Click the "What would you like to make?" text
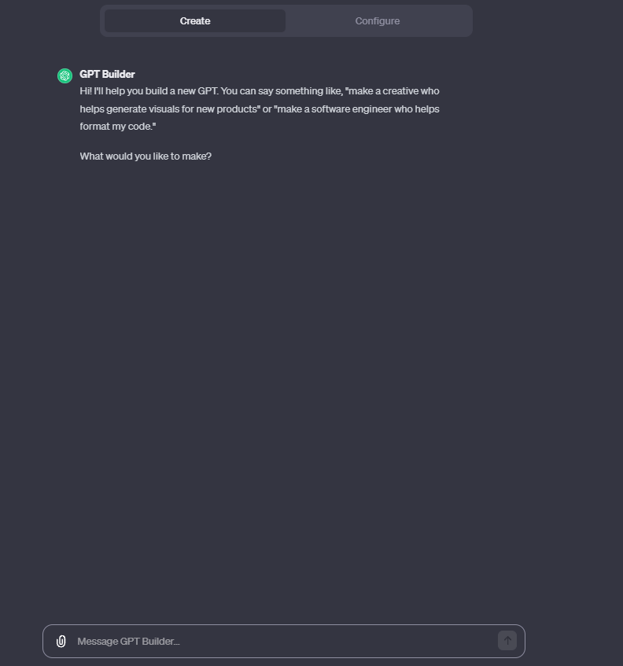 146,156
